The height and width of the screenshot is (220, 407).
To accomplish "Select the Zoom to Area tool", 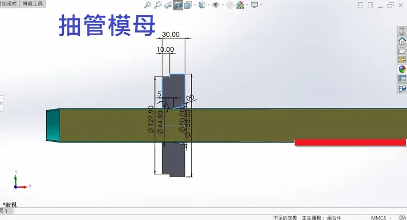I will tap(157, 4).
